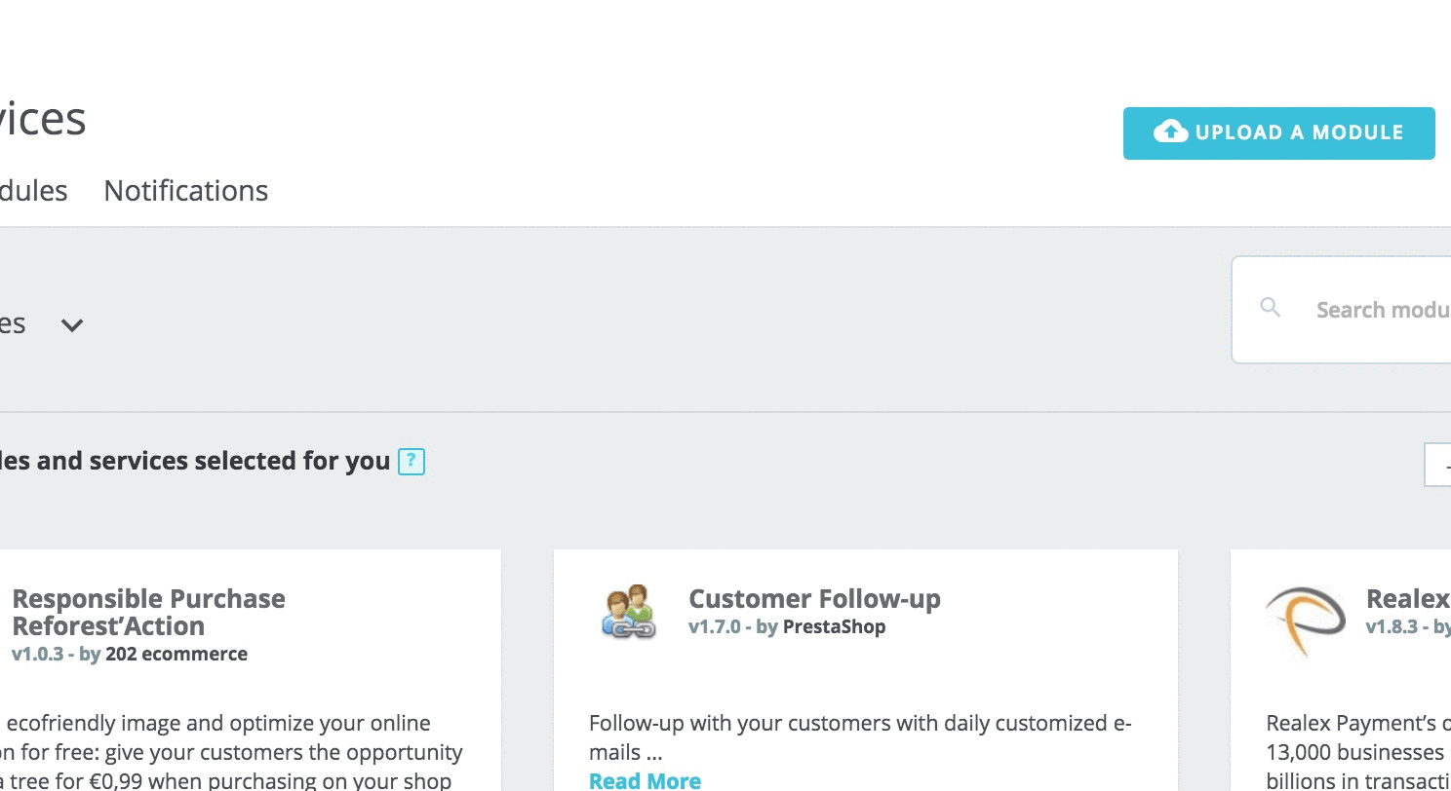Open the Customer Follow-up module title
This screenshot has height=791, width=1451.
pos(814,598)
